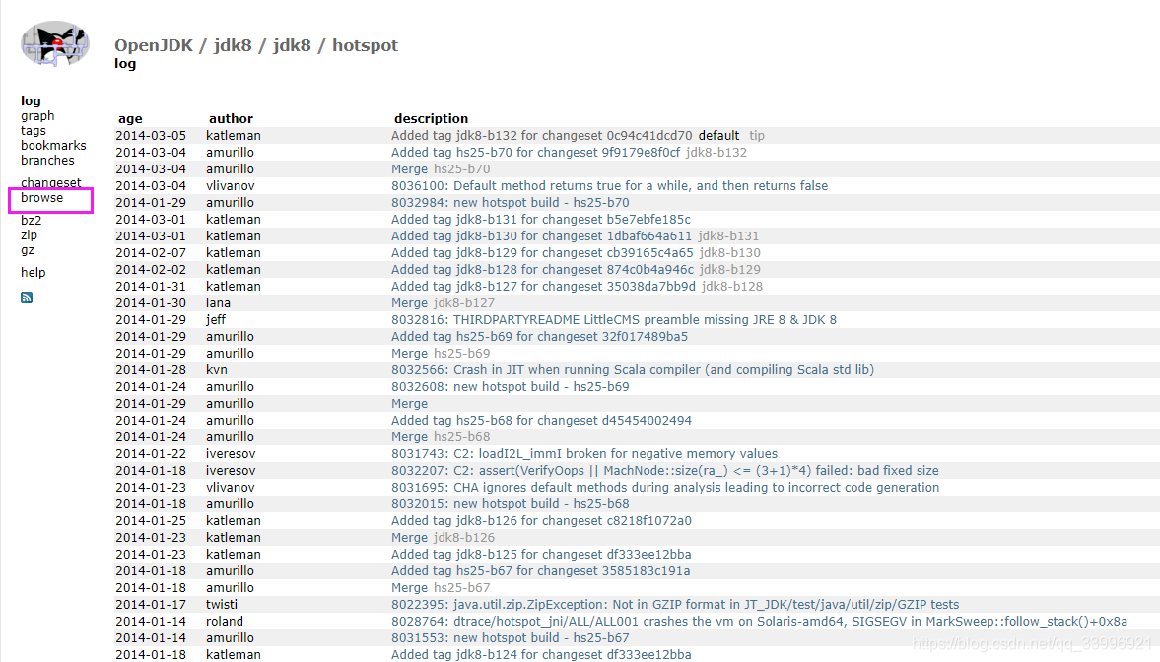Open OpenJDK breadcrumb link
Screen dimensions: 1160x662
click(153, 45)
